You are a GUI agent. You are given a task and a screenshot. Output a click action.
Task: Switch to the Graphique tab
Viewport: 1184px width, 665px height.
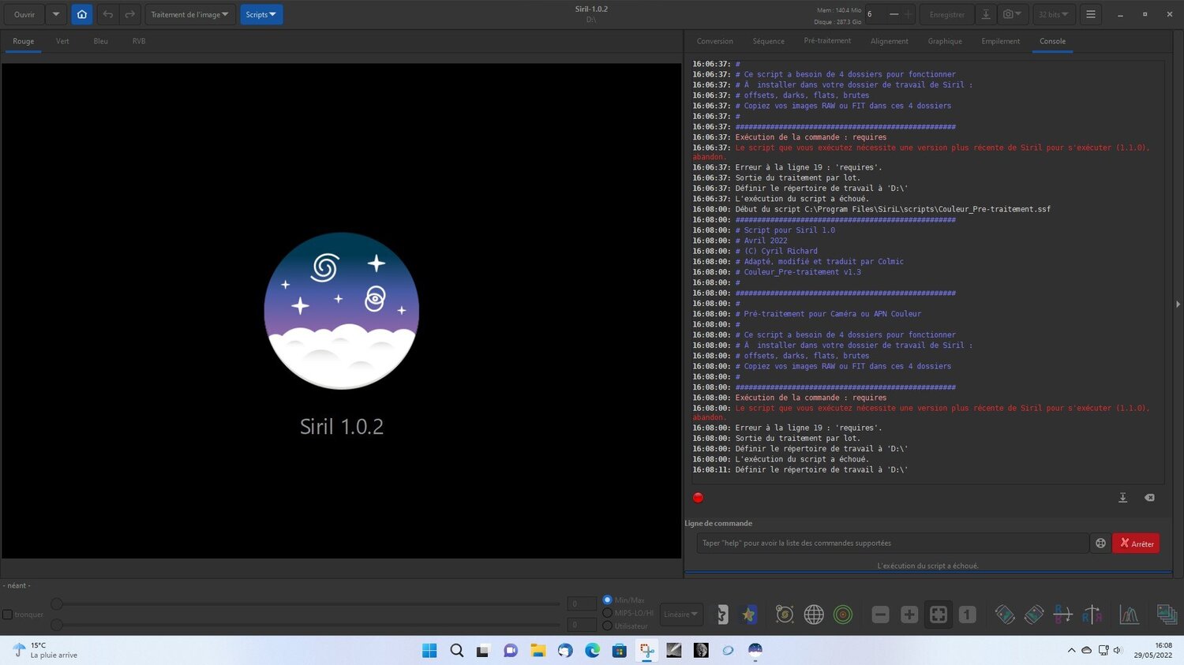click(945, 41)
